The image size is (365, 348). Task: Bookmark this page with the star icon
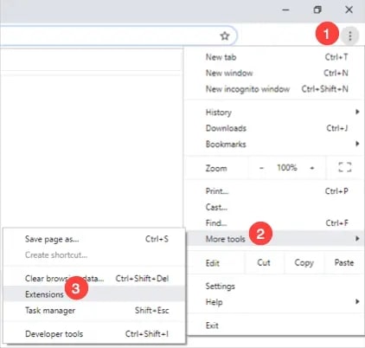(225, 36)
